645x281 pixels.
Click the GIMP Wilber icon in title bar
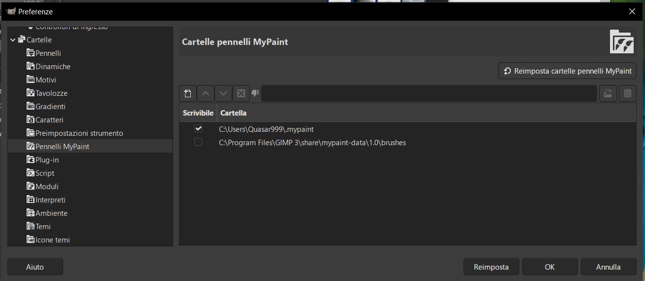pyautogui.click(x=11, y=11)
